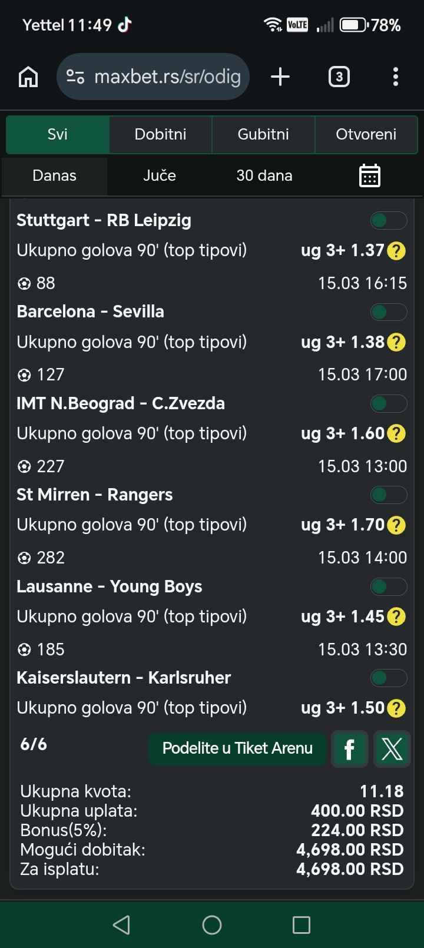Toggle the St Mirren - Rangers switch

point(388,495)
